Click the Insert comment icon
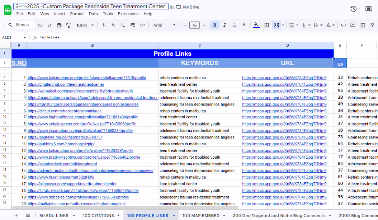Image resolution: width=378 pixels, height=220 pixels. (353, 25)
